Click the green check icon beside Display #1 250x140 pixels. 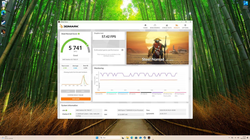(x=71, y=114)
